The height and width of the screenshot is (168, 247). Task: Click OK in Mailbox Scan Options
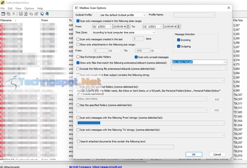point(194,155)
